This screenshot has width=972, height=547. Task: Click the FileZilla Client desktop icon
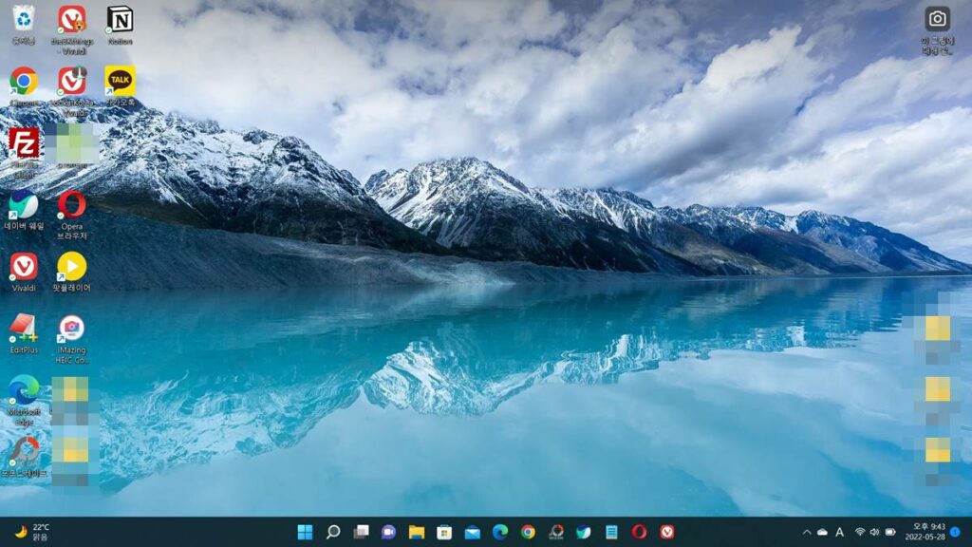pyautogui.click(x=24, y=143)
